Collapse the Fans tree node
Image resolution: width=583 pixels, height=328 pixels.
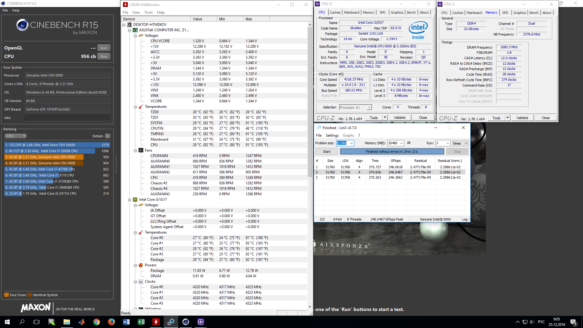click(135, 150)
